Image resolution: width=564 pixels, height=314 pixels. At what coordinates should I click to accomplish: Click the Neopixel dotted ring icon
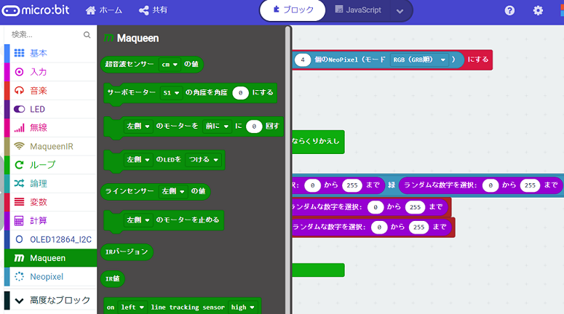[x=19, y=277]
